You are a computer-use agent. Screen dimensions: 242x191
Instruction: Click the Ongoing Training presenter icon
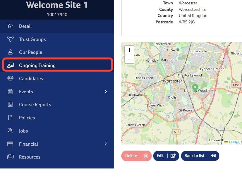tap(10, 65)
